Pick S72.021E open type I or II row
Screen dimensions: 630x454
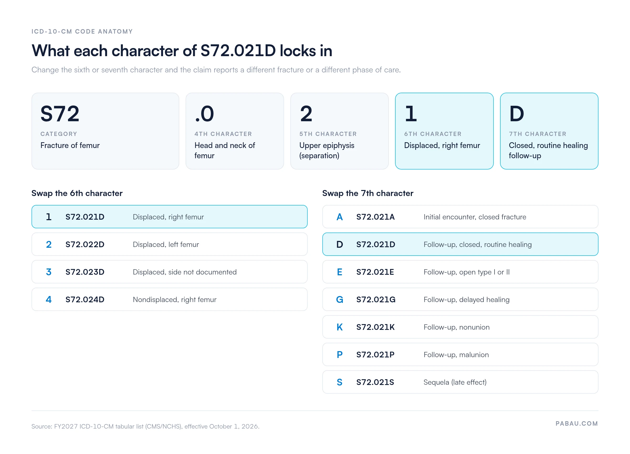pyautogui.click(x=460, y=272)
